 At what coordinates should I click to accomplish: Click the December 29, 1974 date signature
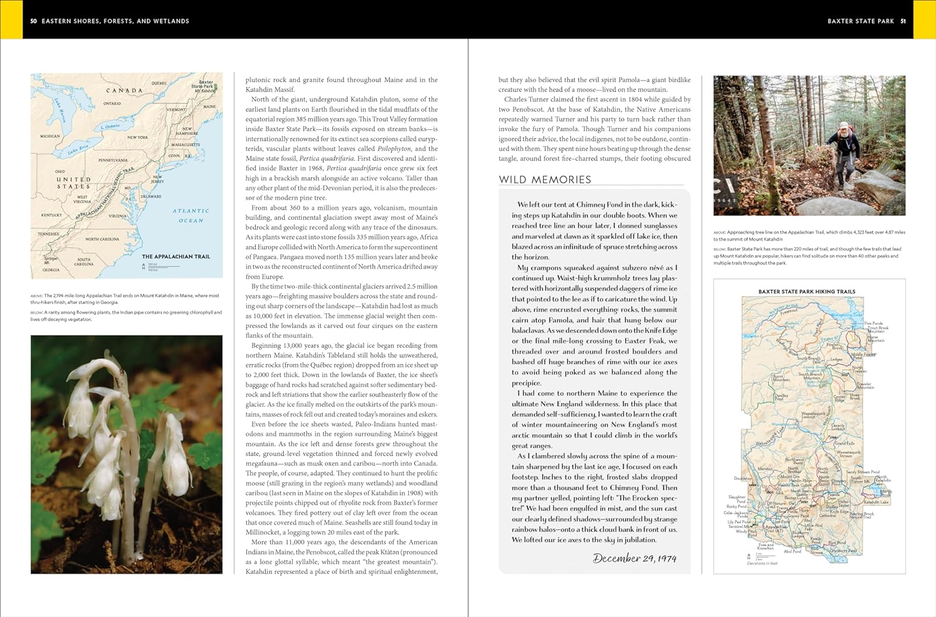pos(634,558)
